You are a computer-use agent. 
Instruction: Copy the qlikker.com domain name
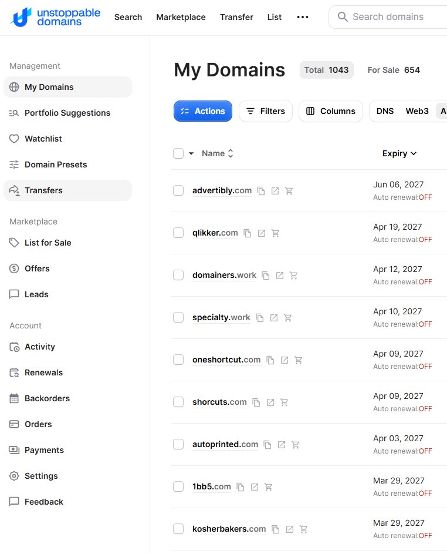pyautogui.click(x=248, y=233)
